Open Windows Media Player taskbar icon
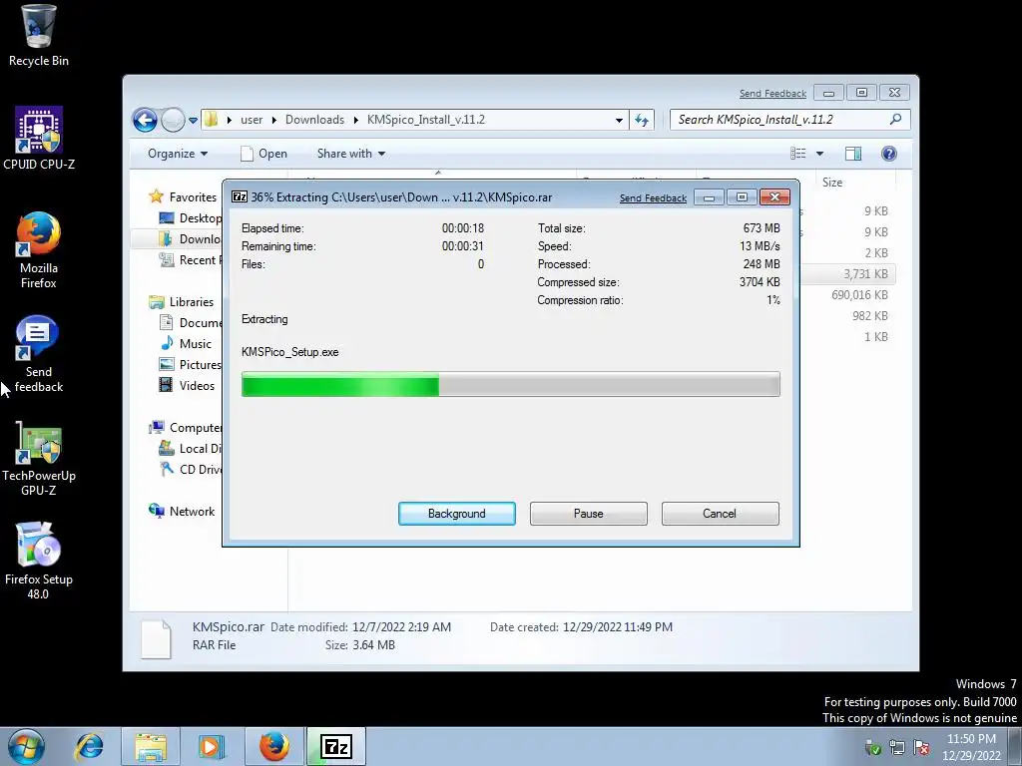 212,746
